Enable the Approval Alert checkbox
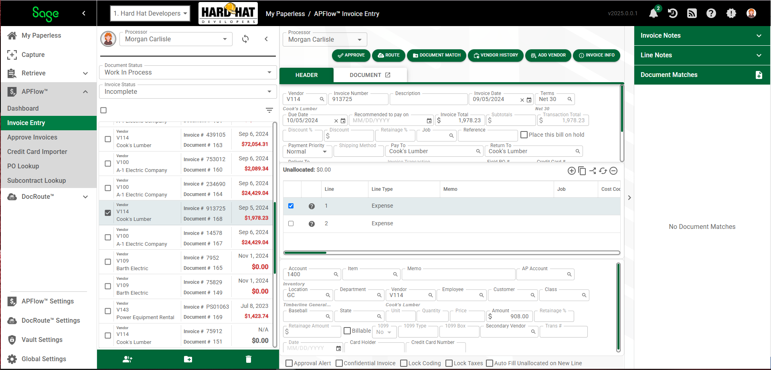 coord(289,363)
